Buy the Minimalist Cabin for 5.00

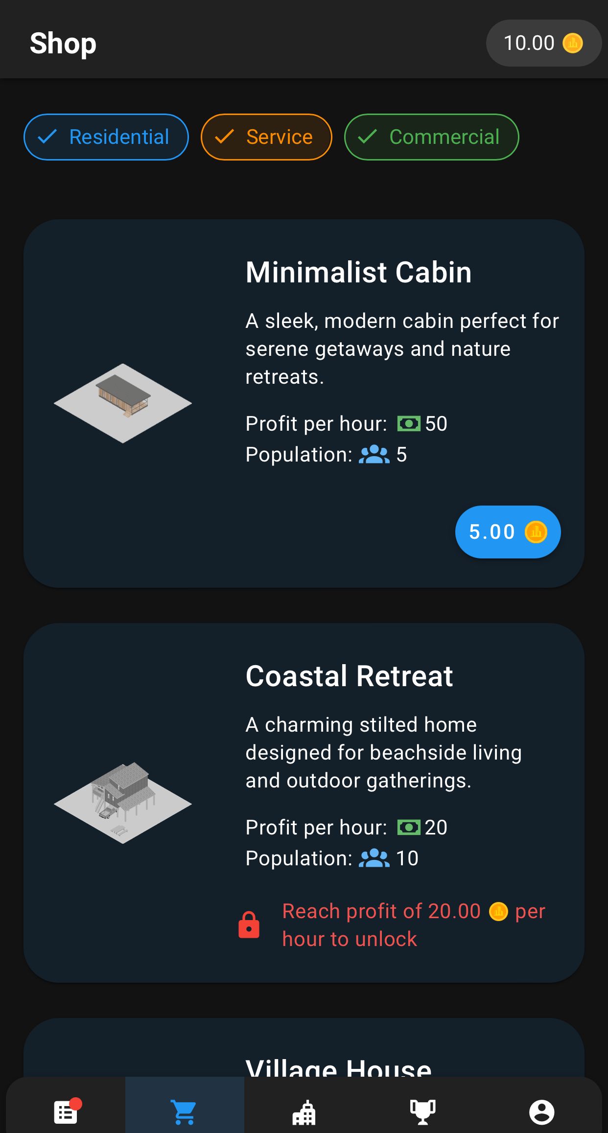(507, 532)
